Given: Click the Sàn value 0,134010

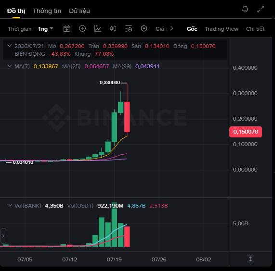Looking at the screenshot, I should point(157,46).
